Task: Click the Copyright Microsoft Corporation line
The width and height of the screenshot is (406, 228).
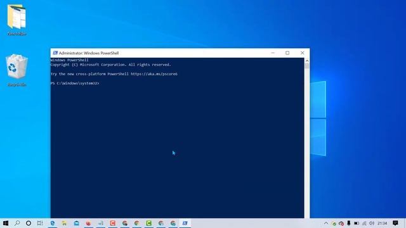Action: [110, 65]
